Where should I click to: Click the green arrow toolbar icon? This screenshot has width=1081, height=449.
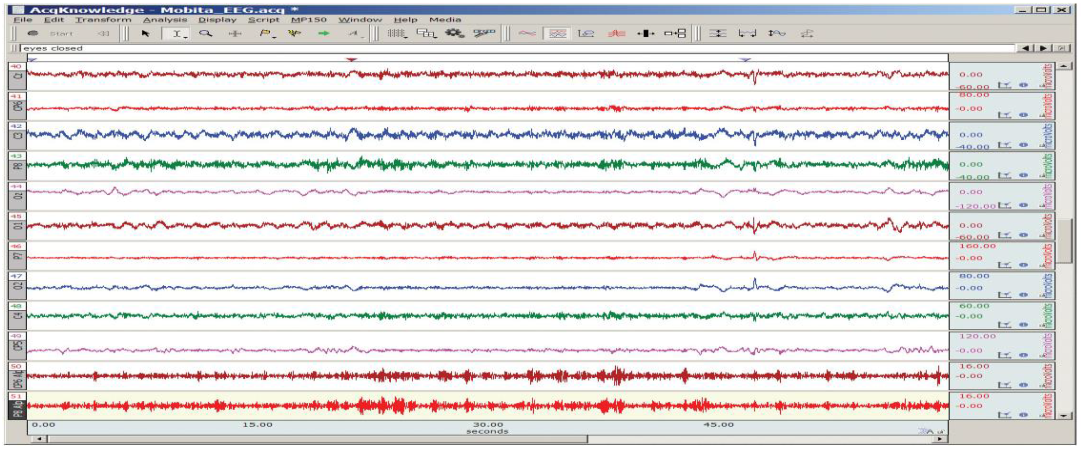pyautogui.click(x=324, y=33)
